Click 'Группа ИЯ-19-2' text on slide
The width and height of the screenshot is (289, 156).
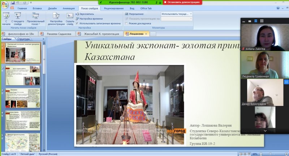202,144
